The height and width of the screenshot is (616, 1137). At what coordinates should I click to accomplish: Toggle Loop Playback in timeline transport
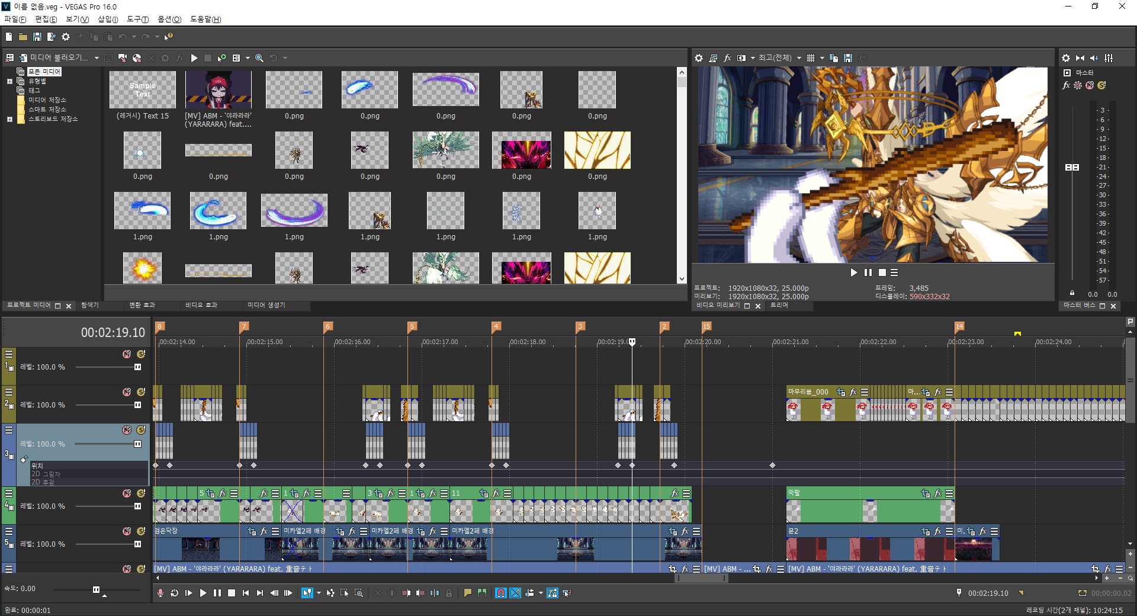[174, 593]
